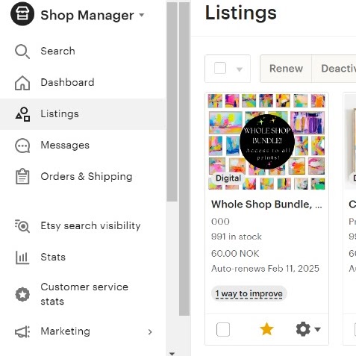Click the sidebar vertical scrollbar
Image resolution: width=356 pixels, height=356 pixels.
172,102
